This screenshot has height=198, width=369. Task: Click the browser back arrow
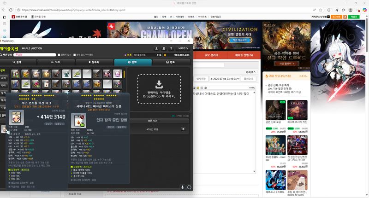(4, 10)
